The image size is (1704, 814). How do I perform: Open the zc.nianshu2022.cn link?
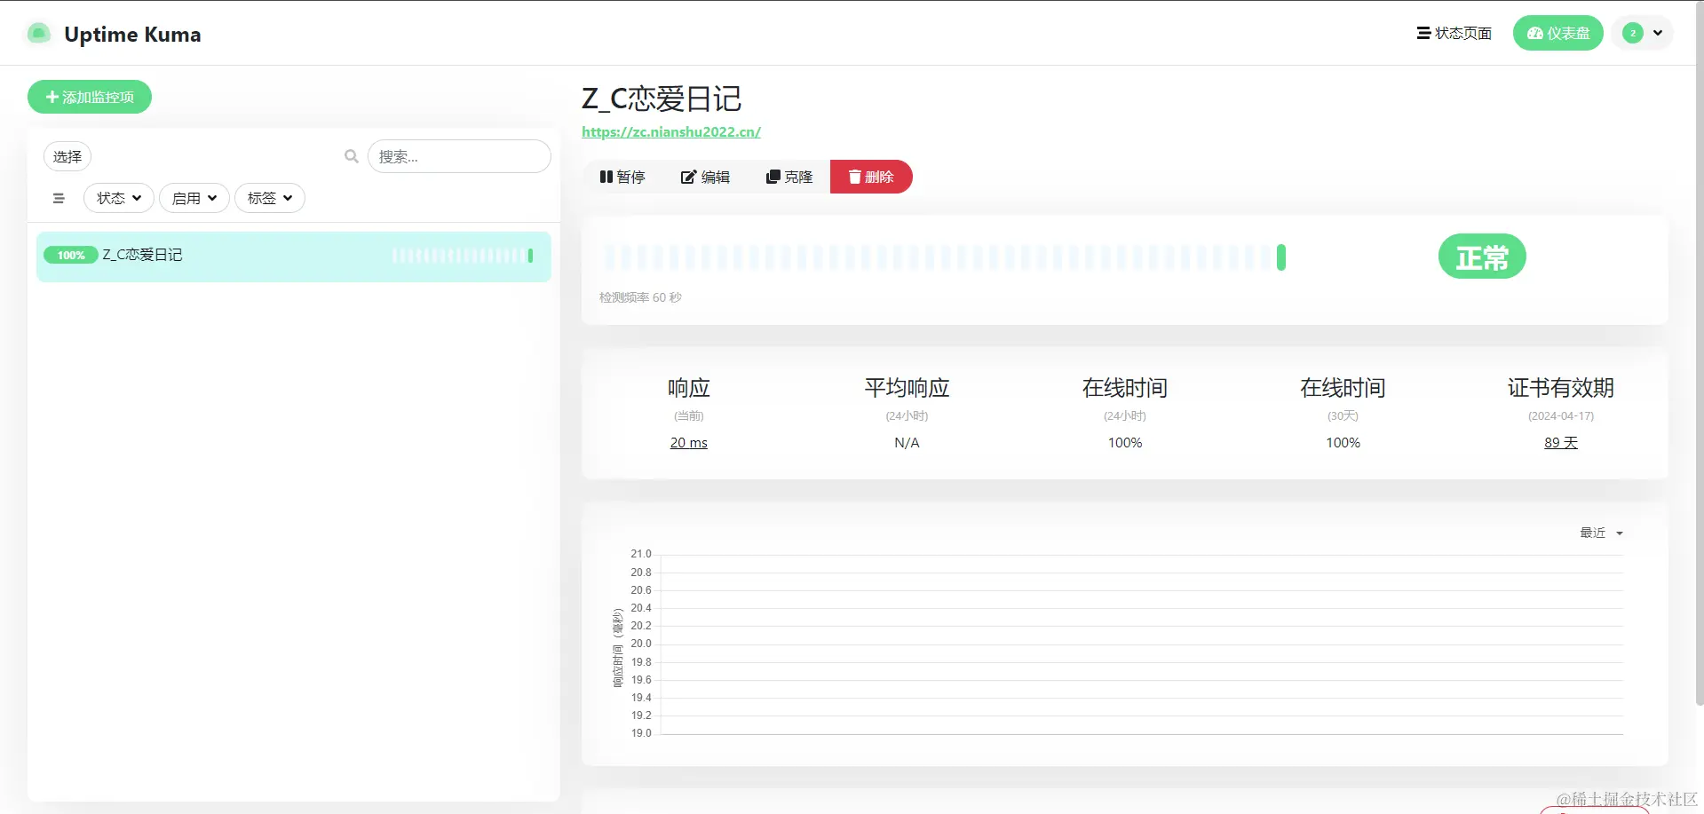[670, 131]
